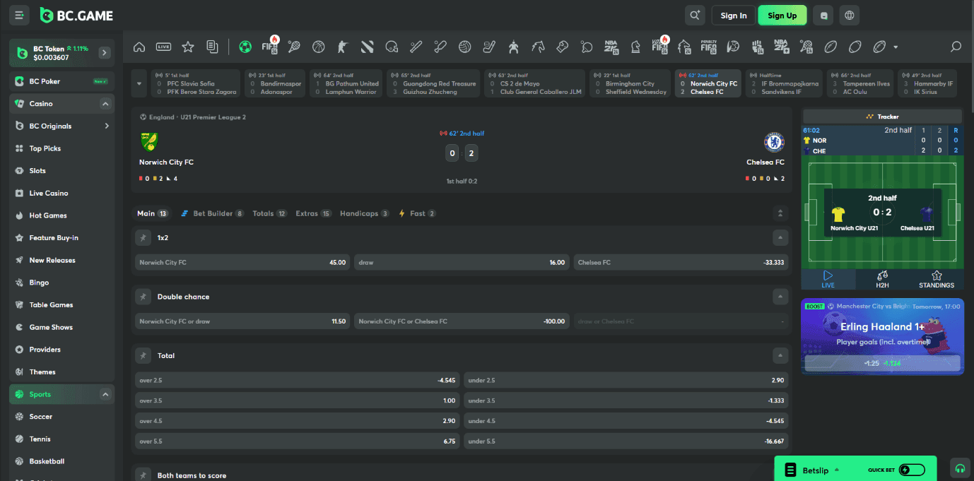Image resolution: width=974 pixels, height=481 pixels.
Task: Pin the 1x2 market
Action: [x=143, y=238]
